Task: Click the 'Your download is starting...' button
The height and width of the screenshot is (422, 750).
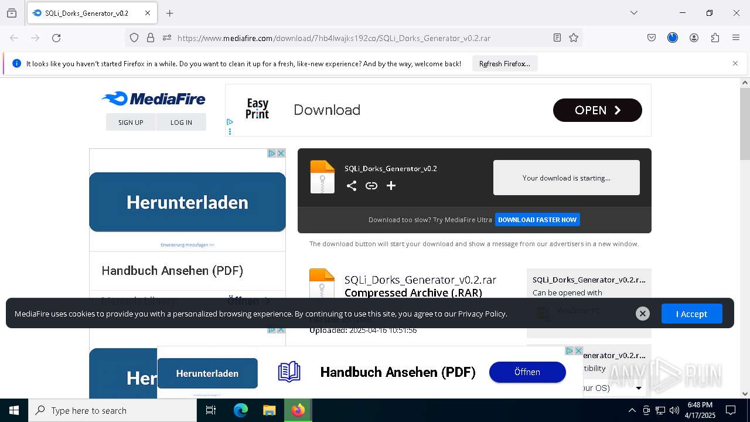Action: click(567, 178)
